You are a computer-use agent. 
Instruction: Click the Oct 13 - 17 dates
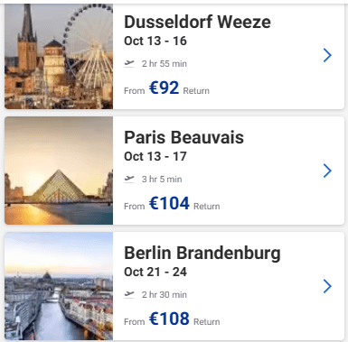pos(155,156)
